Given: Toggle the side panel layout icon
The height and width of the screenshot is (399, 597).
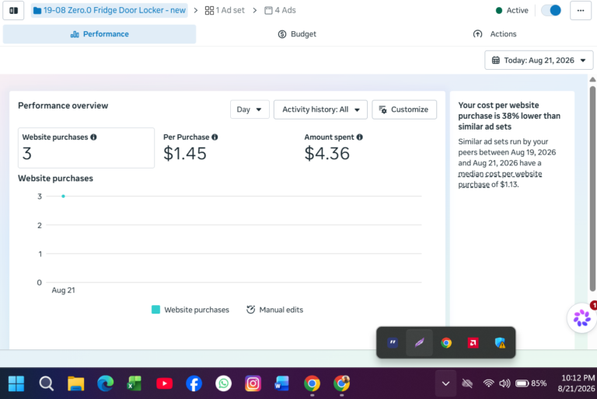Looking at the screenshot, I should 13,10.
